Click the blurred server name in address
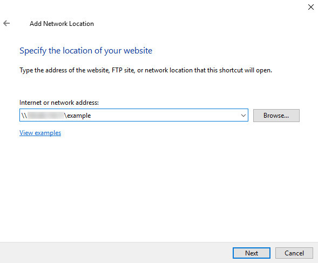318x263 pixels. 46,116
